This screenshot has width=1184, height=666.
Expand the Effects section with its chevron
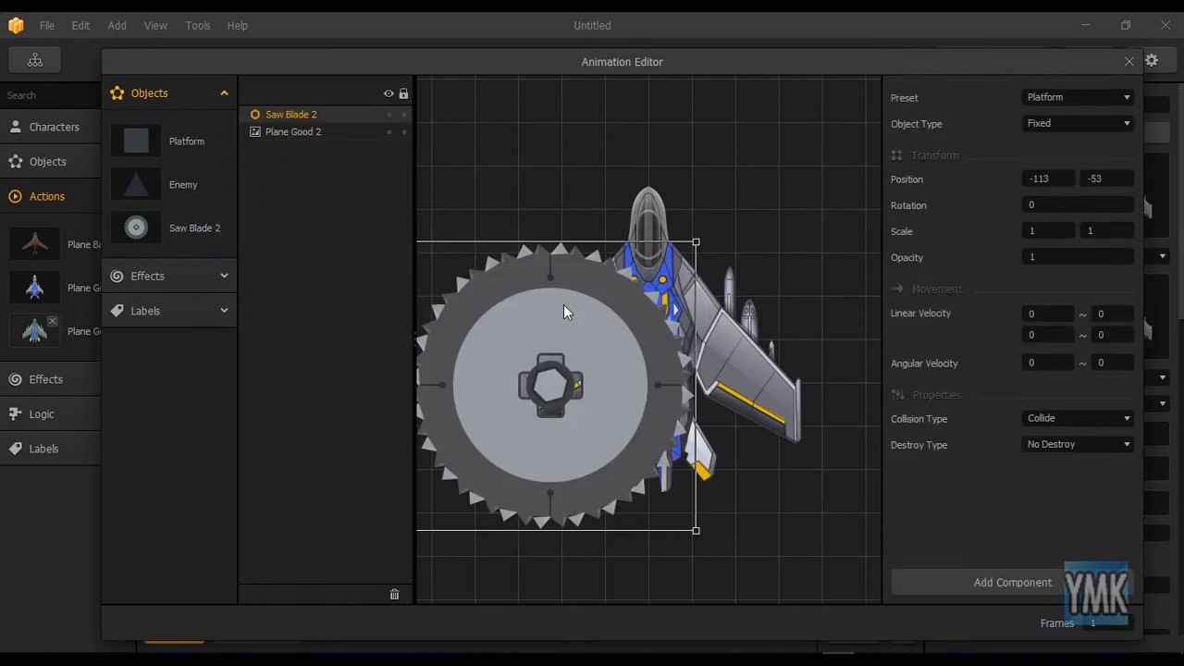pyautogui.click(x=224, y=276)
